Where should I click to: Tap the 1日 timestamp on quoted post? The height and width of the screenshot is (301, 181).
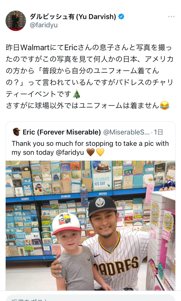click(x=158, y=132)
